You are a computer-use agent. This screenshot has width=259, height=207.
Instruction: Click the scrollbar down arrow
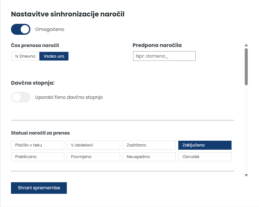click(x=246, y=175)
